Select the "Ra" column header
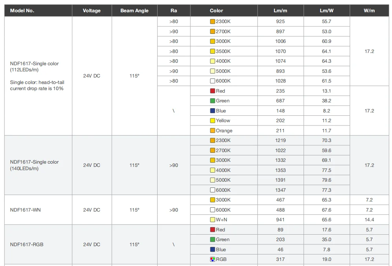This screenshot has width=392, height=266. (x=173, y=11)
